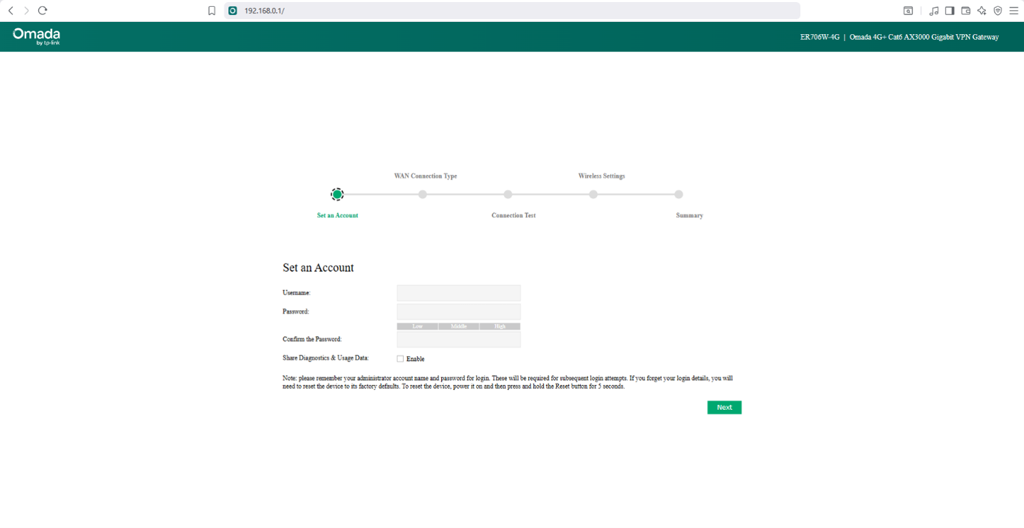Image resolution: width=1024 pixels, height=528 pixels.
Task: Click the "WAN Connection Type" step label
Action: click(x=426, y=176)
